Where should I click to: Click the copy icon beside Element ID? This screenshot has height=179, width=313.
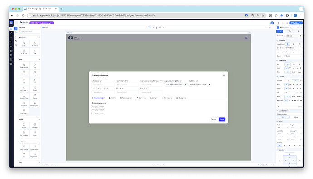click(301, 36)
